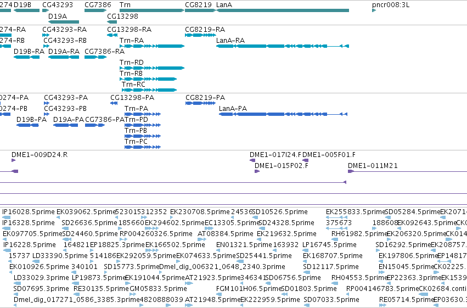Image resolution: width=467 pixels, height=308 pixels.
Task: Click the CG13298-RA transcript label
Action: coord(130,30)
